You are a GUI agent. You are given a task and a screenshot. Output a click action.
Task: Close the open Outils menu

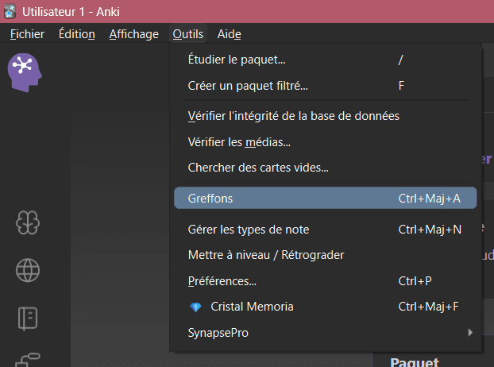click(187, 33)
